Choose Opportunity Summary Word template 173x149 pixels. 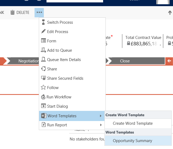pos(132,141)
